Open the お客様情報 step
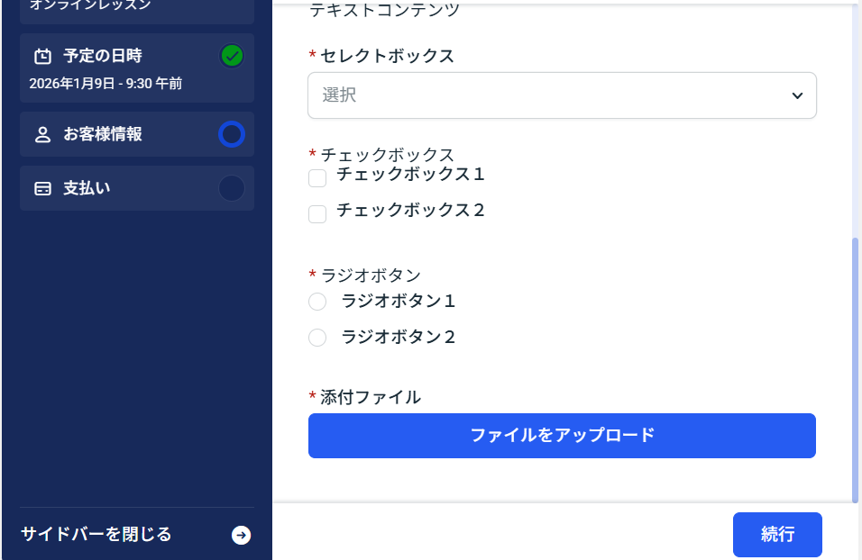The width and height of the screenshot is (862, 560). click(103, 135)
